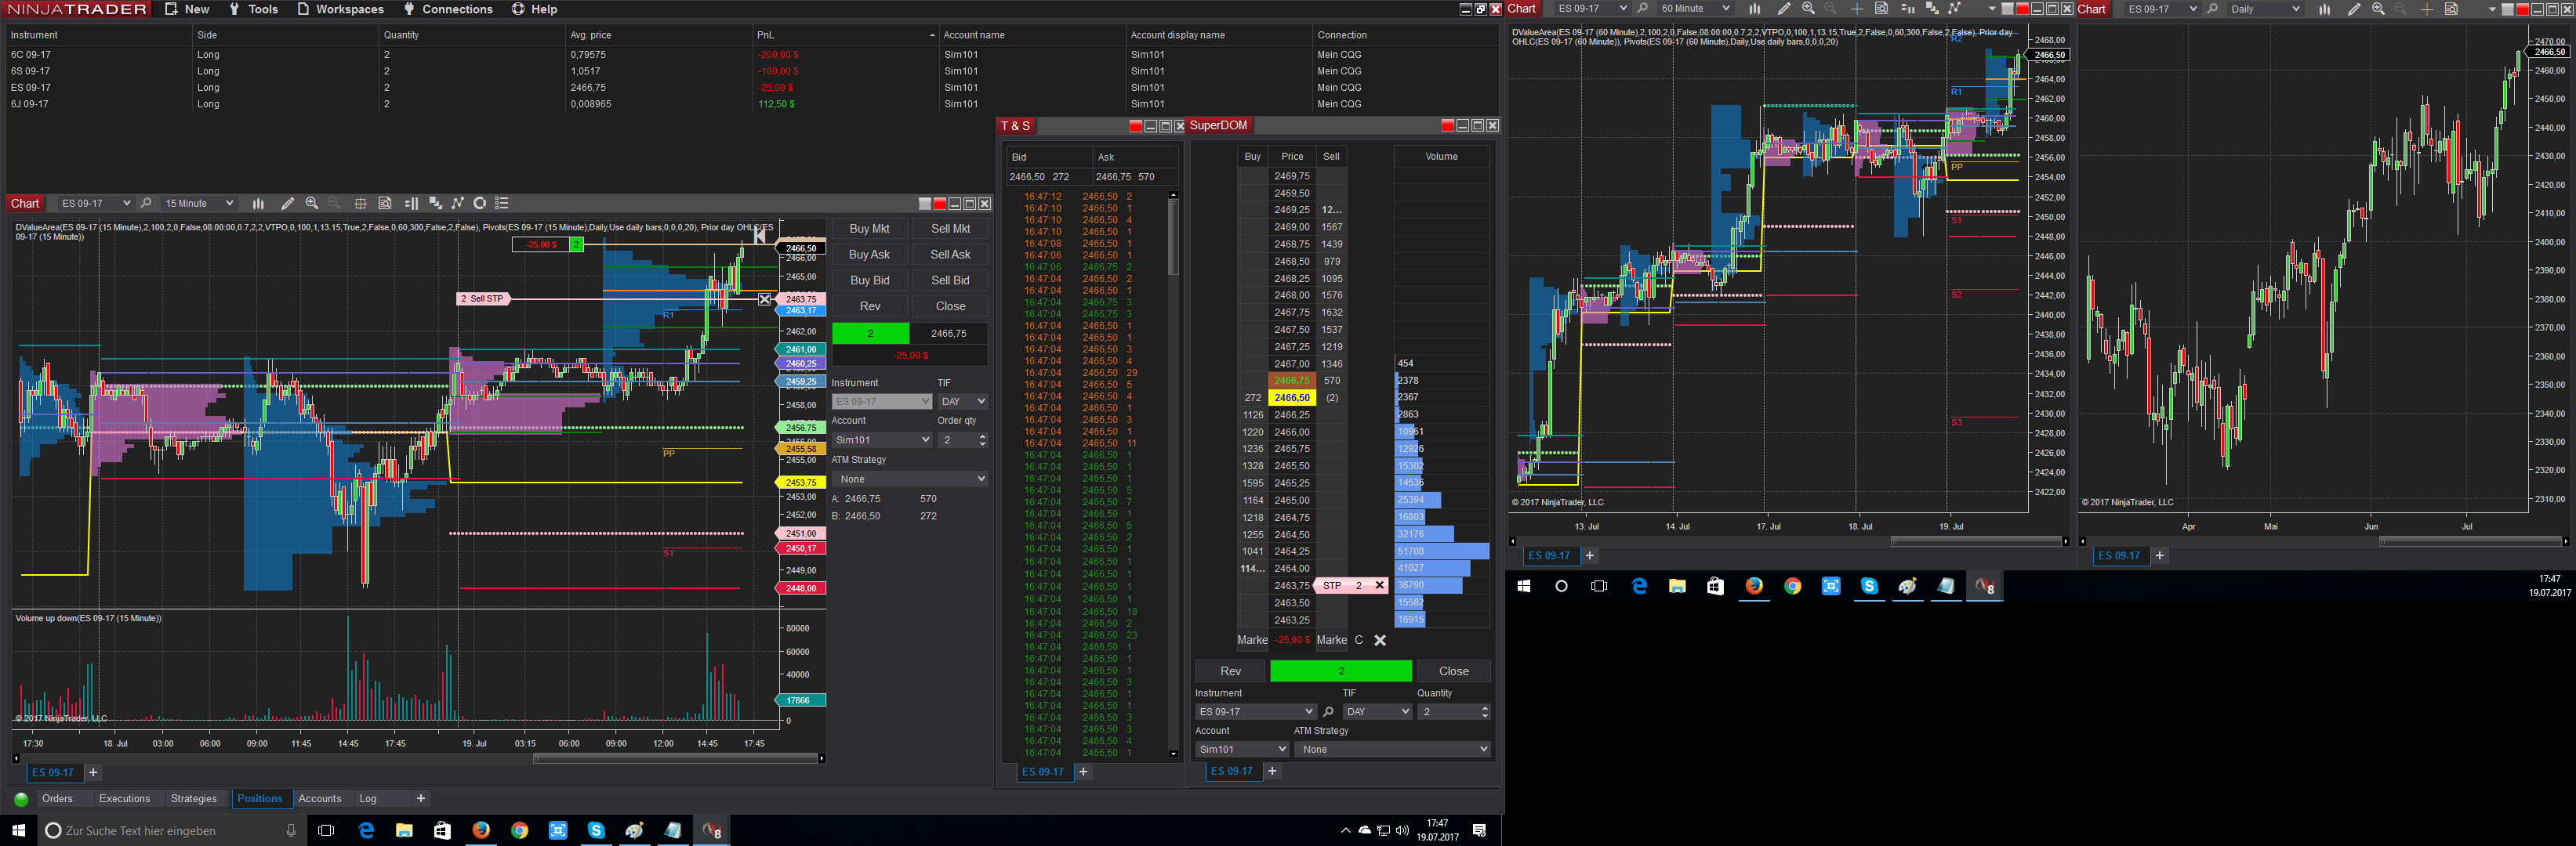Screen dimensions: 2576x846
Task: Open TIF dropdown in Chart Trader
Action: (963, 402)
